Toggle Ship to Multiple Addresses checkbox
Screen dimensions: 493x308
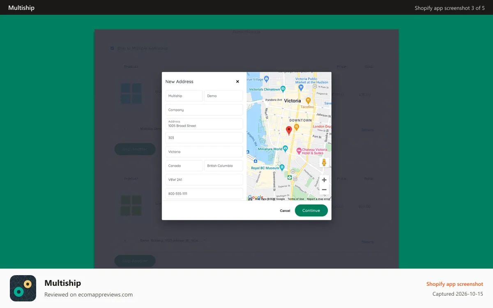coord(112,48)
